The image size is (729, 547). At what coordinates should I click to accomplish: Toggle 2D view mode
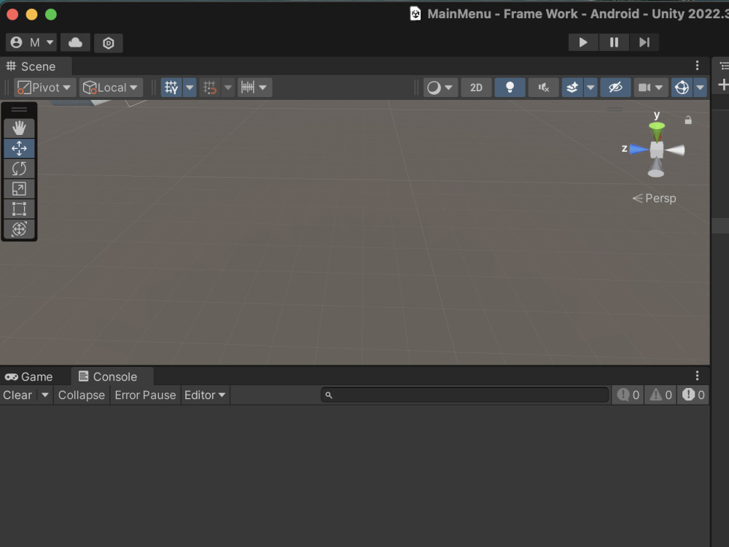476,87
